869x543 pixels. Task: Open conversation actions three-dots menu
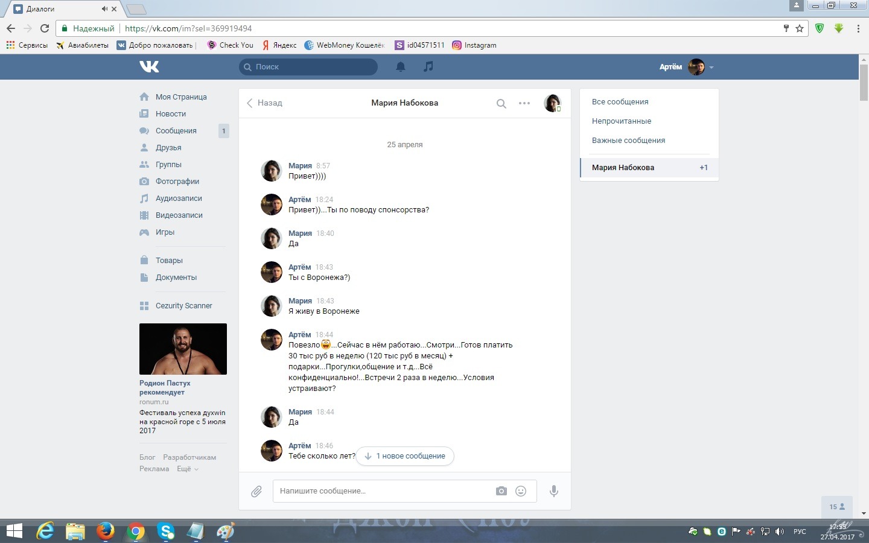(524, 103)
